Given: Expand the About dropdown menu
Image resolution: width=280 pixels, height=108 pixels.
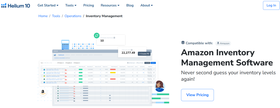Looking at the screenshot, I should [x=147, y=5].
